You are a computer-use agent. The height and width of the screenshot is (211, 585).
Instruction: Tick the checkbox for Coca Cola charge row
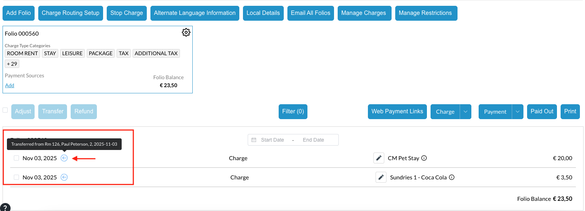click(16, 177)
